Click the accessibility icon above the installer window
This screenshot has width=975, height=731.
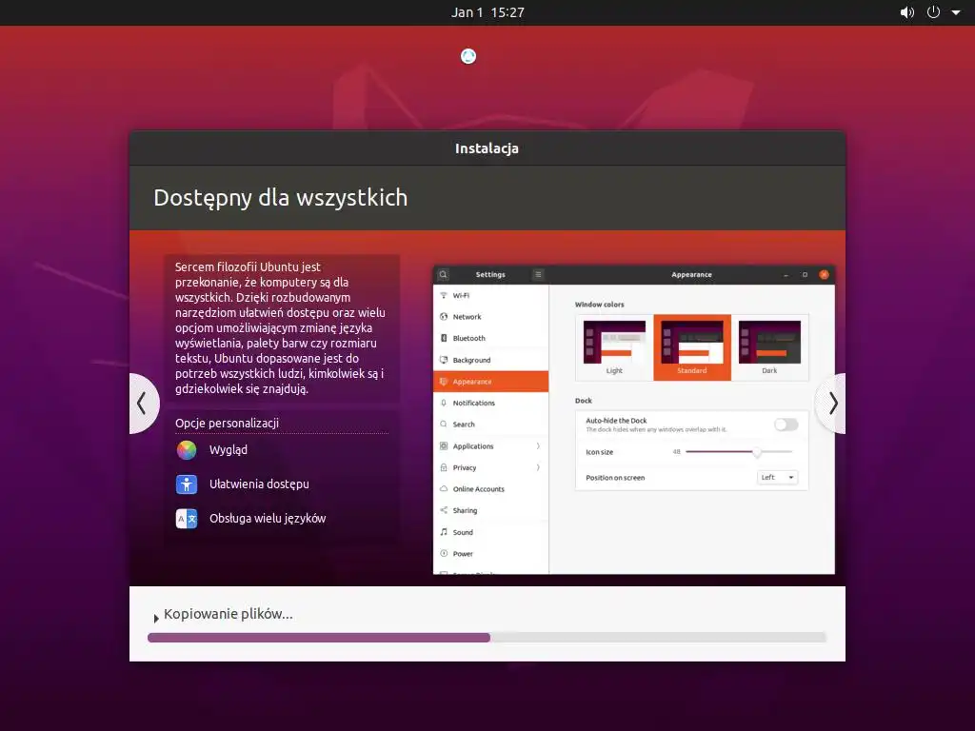[468, 56]
